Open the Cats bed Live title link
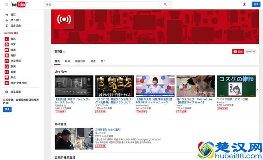Viewport: 263px width, 160px height. (194, 101)
